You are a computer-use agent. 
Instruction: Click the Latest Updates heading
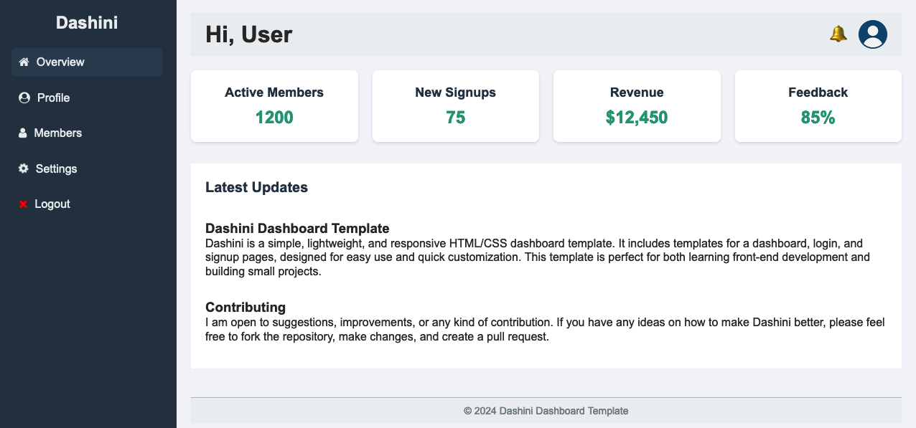(x=256, y=187)
